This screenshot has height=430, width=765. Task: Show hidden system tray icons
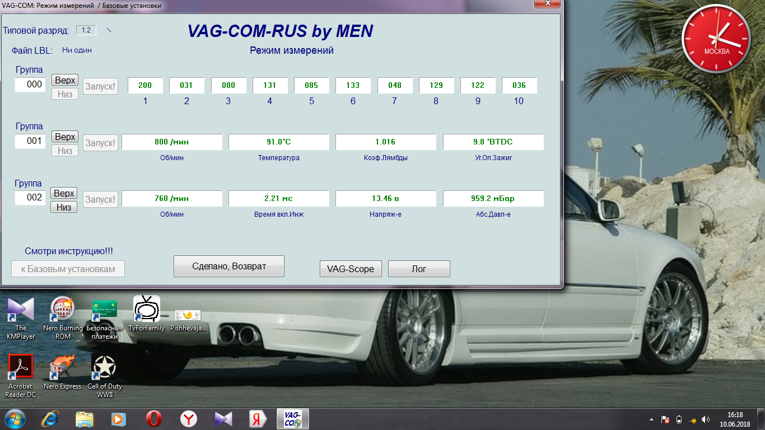coord(651,419)
